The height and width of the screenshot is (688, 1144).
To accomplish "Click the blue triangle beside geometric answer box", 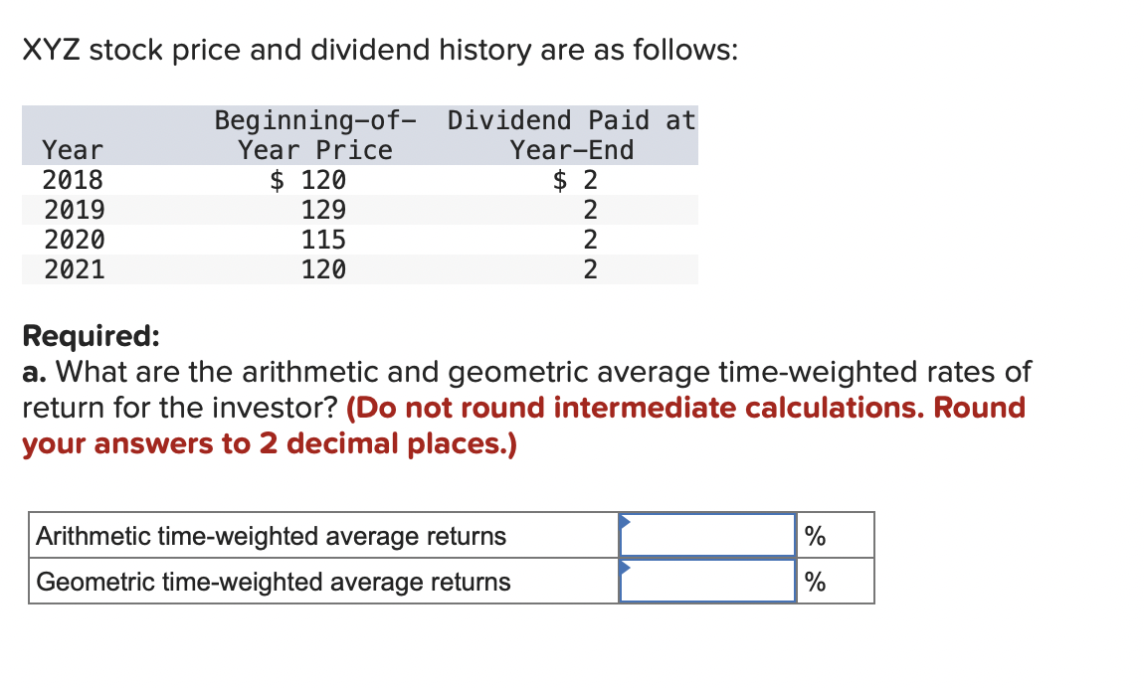I will point(625,567).
